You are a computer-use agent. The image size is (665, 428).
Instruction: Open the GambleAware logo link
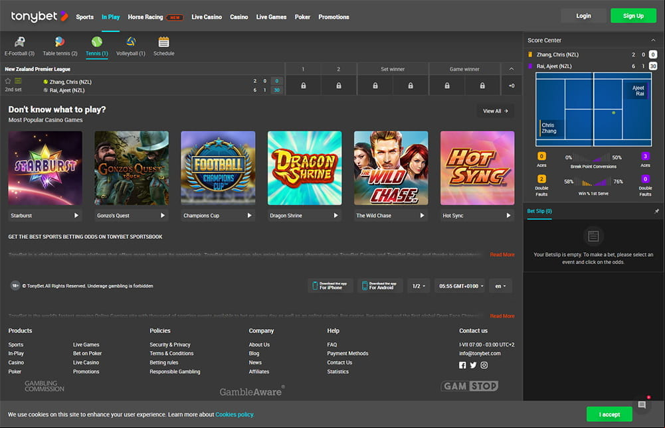(x=252, y=392)
